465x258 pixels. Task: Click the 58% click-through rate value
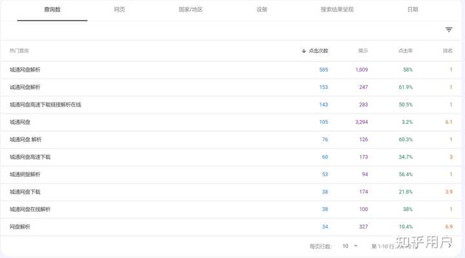408,70
